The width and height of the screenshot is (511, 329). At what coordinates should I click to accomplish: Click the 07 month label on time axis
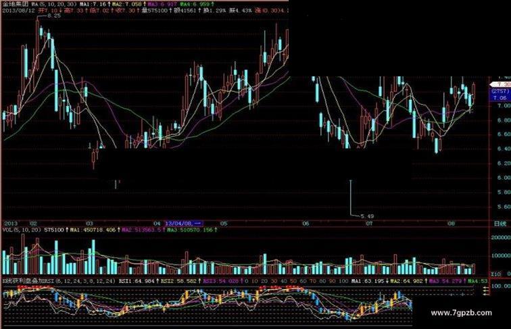pos(369,224)
